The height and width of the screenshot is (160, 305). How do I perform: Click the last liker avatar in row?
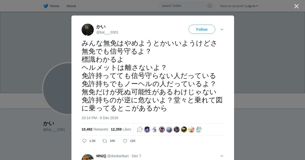point(199,130)
